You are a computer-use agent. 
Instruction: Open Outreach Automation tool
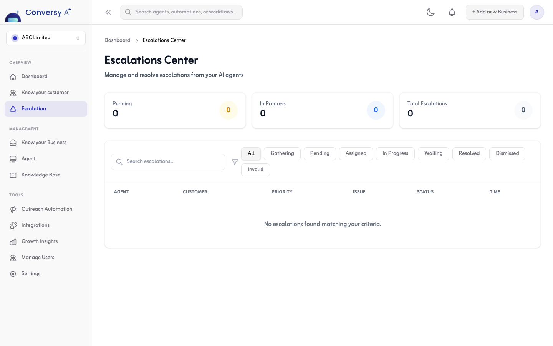point(46,209)
